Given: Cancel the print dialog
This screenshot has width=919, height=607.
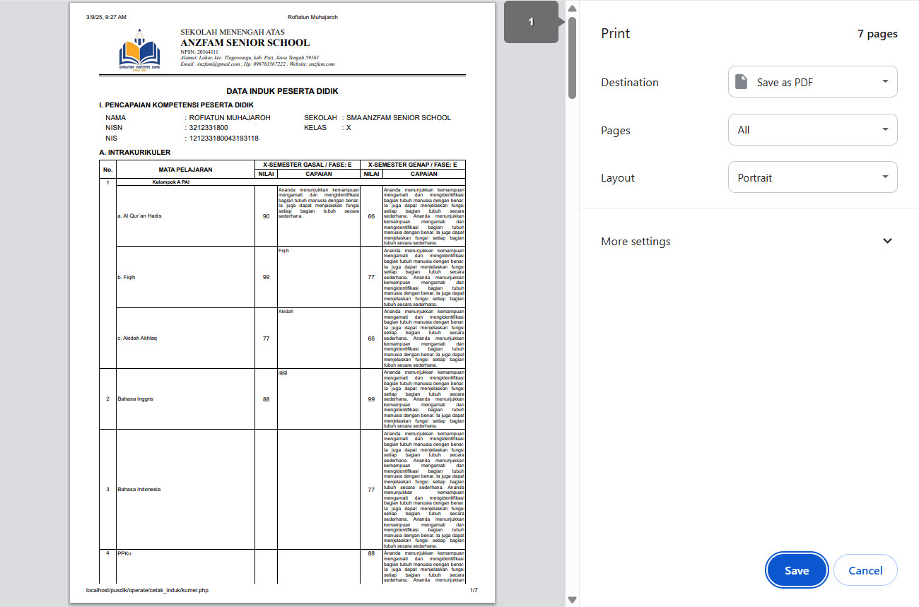Looking at the screenshot, I should [865, 570].
